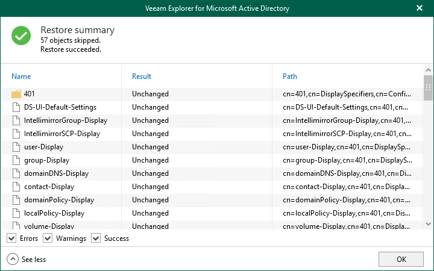This screenshot has height=271, width=434.
Task: Click the green restore success checkmark icon
Action: [21, 36]
